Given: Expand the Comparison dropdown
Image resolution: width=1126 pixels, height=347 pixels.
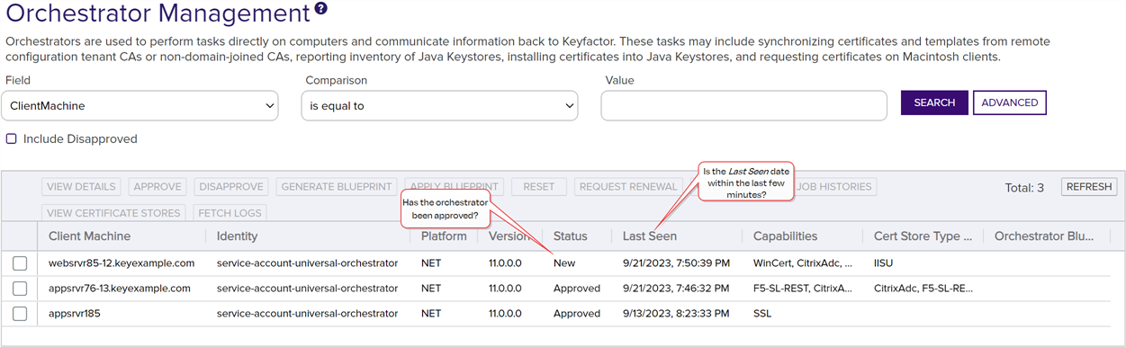Looking at the screenshot, I should click(439, 105).
